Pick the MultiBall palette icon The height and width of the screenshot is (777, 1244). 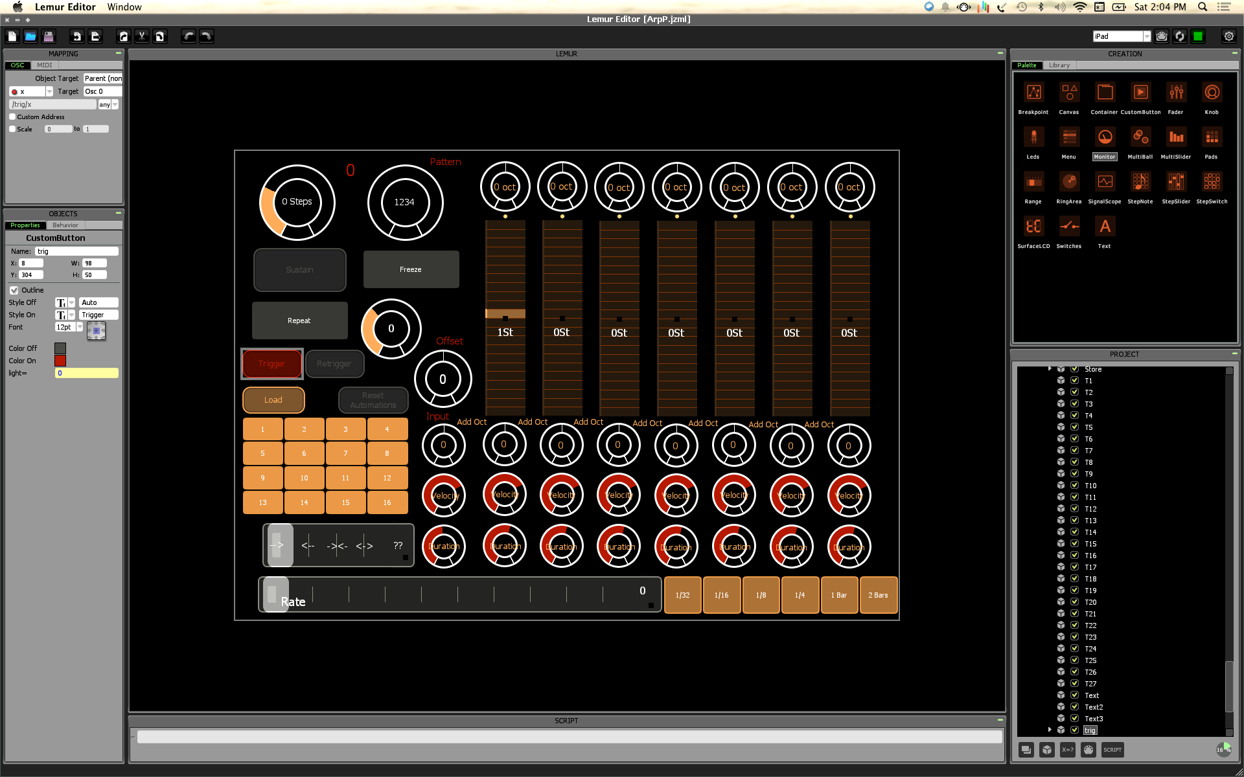[x=1140, y=137]
